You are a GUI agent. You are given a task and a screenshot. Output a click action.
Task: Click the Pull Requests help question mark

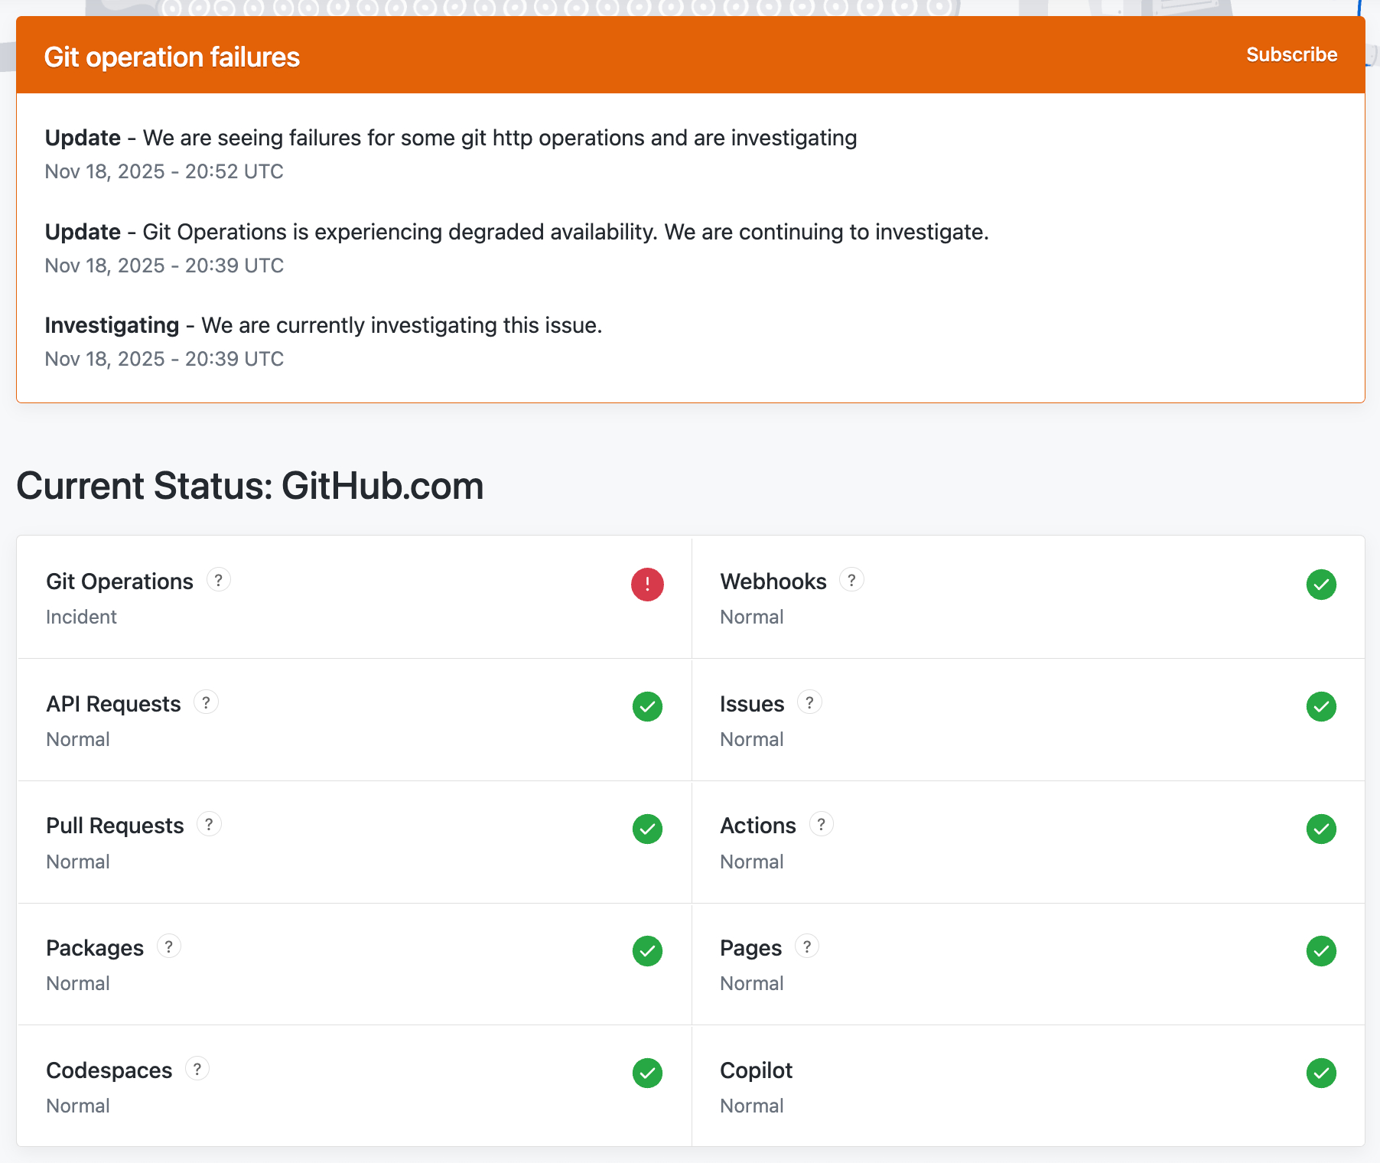click(209, 825)
